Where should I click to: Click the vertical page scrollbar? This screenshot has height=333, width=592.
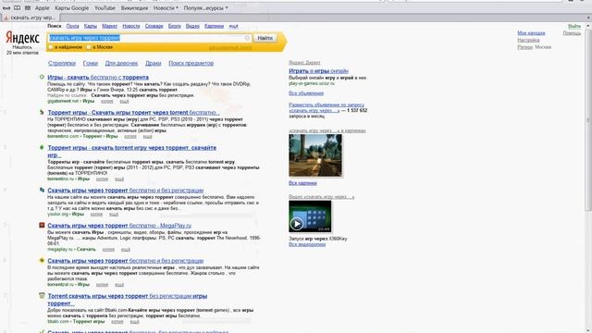(588, 121)
